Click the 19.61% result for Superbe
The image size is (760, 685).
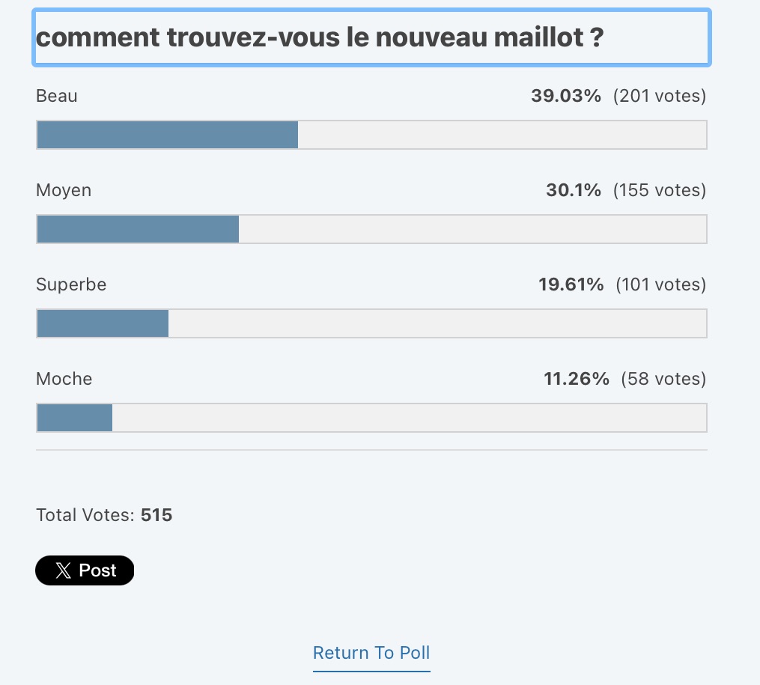coord(571,284)
